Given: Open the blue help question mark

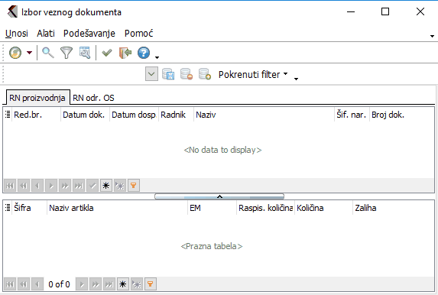Looking at the screenshot, I should point(144,53).
